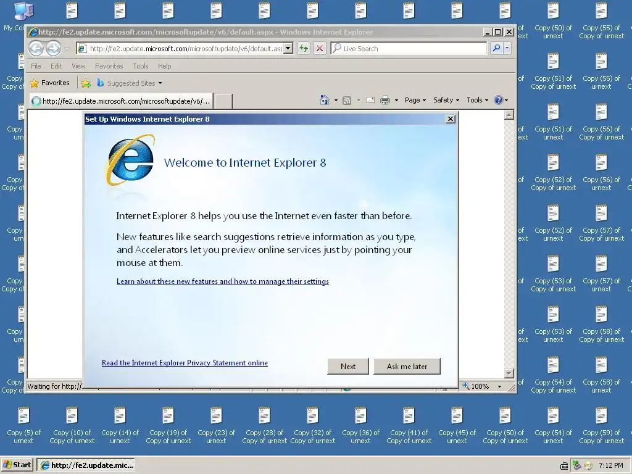Viewport: 632px width, 474px height.
Task: Open the Safety dropdown menu
Action: (x=446, y=100)
